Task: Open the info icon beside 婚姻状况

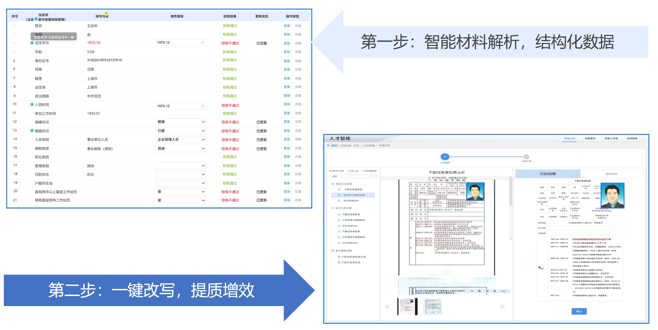Action: pyautogui.click(x=32, y=131)
